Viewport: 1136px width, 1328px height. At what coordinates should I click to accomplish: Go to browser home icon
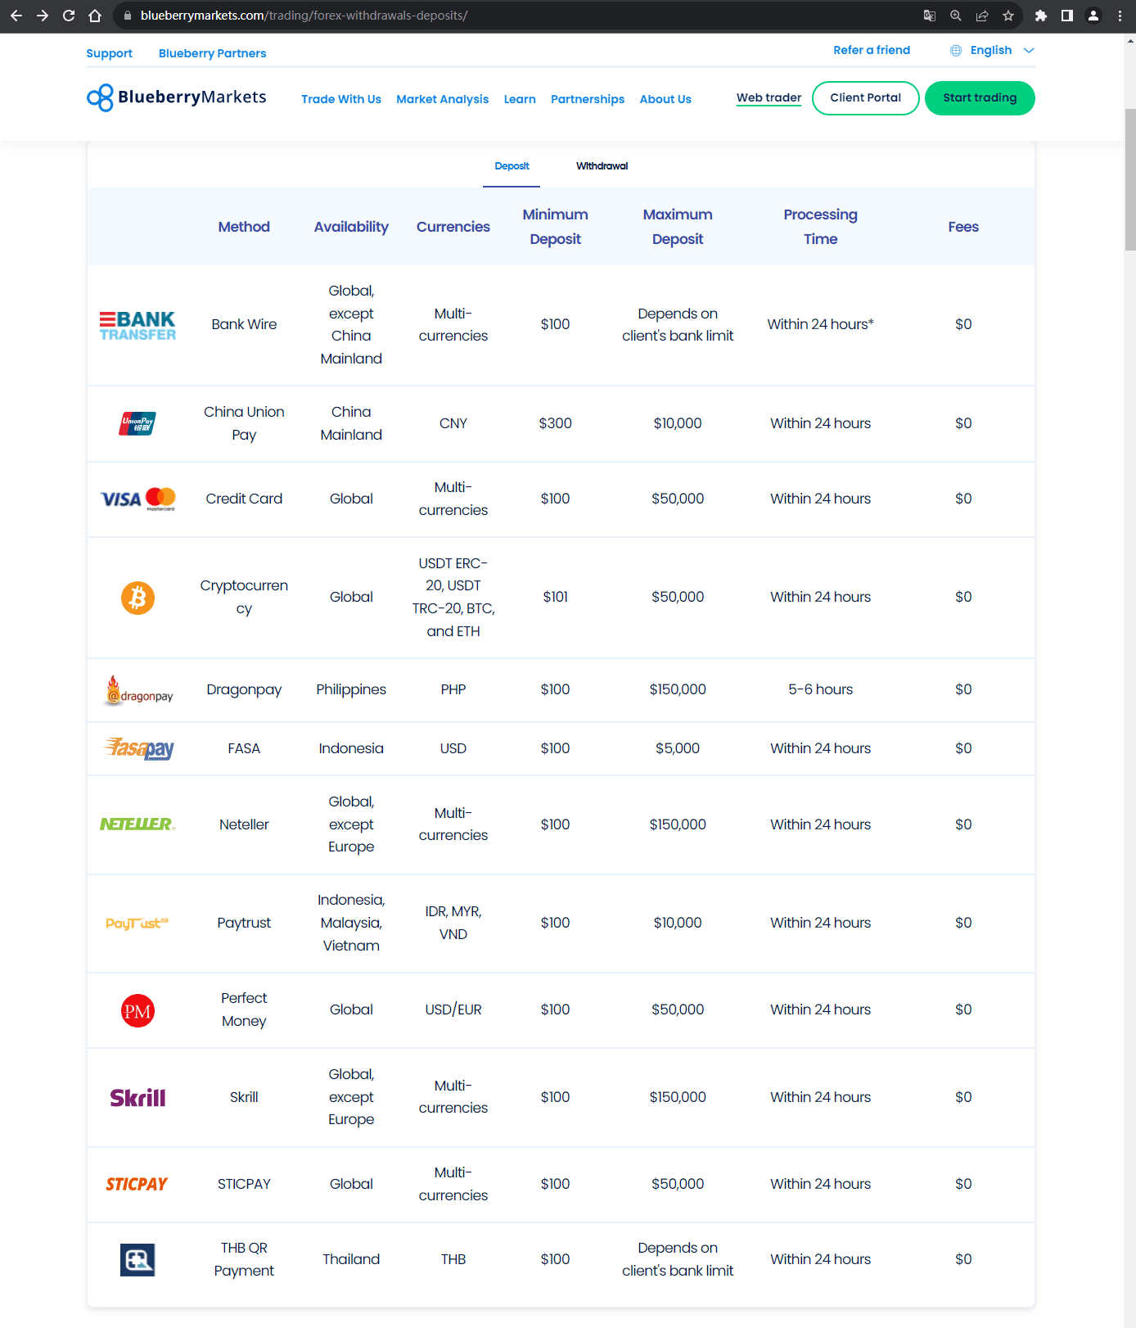coord(95,16)
